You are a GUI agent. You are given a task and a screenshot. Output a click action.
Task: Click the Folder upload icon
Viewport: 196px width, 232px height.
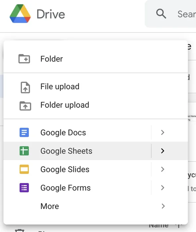pos(25,106)
